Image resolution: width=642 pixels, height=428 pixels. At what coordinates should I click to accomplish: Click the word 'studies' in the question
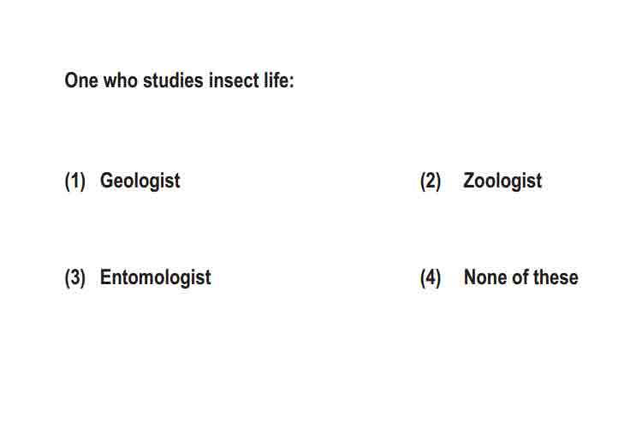click(173, 80)
